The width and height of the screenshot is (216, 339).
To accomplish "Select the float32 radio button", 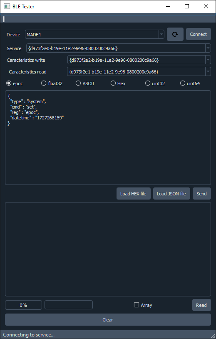I will pyautogui.click(x=52, y=83).
